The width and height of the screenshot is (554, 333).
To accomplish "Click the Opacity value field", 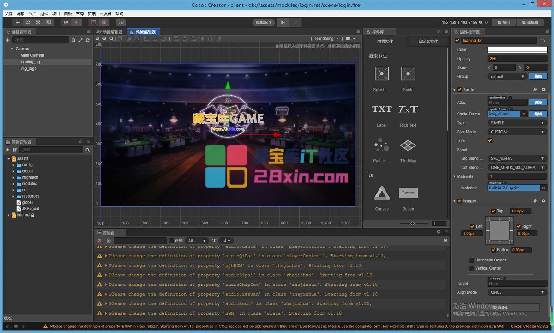I will click(517, 59).
